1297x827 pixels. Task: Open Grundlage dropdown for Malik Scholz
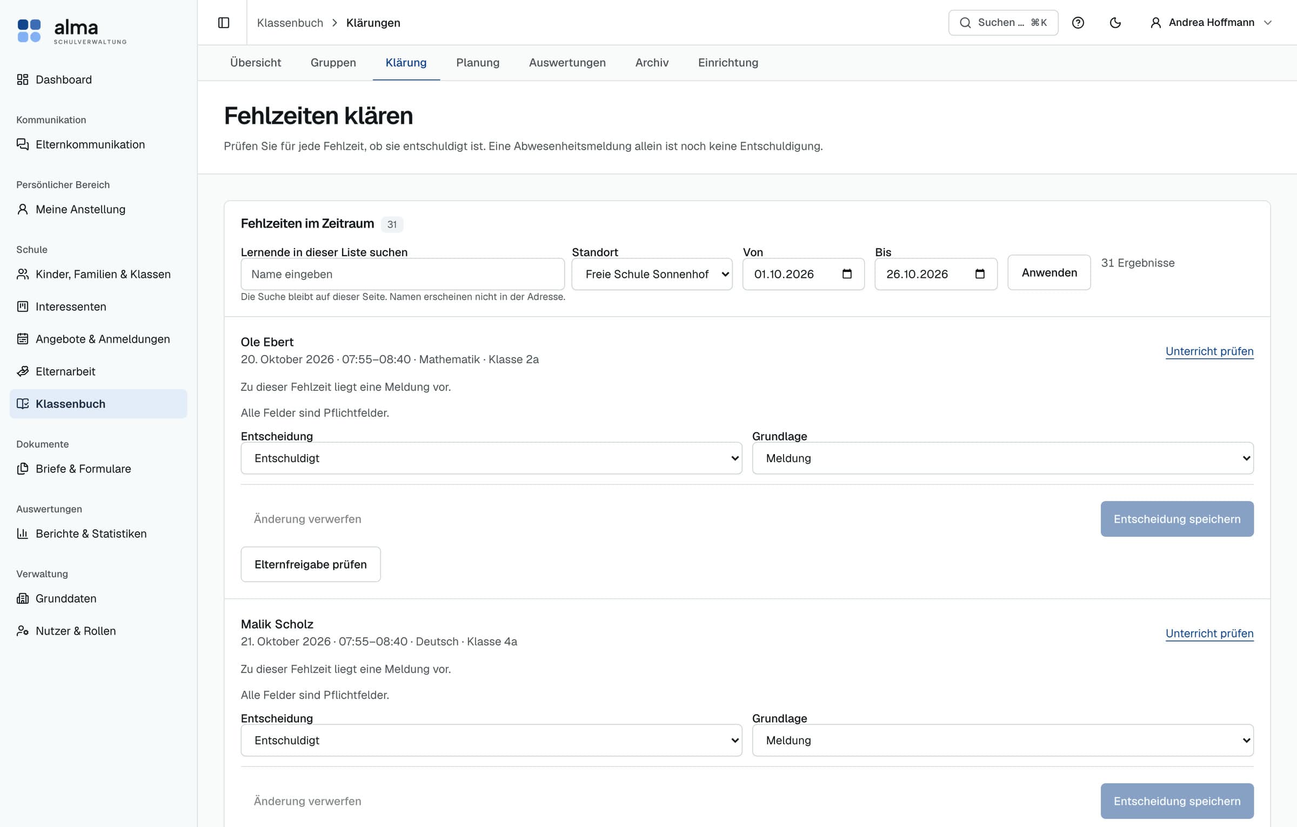coord(1002,741)
